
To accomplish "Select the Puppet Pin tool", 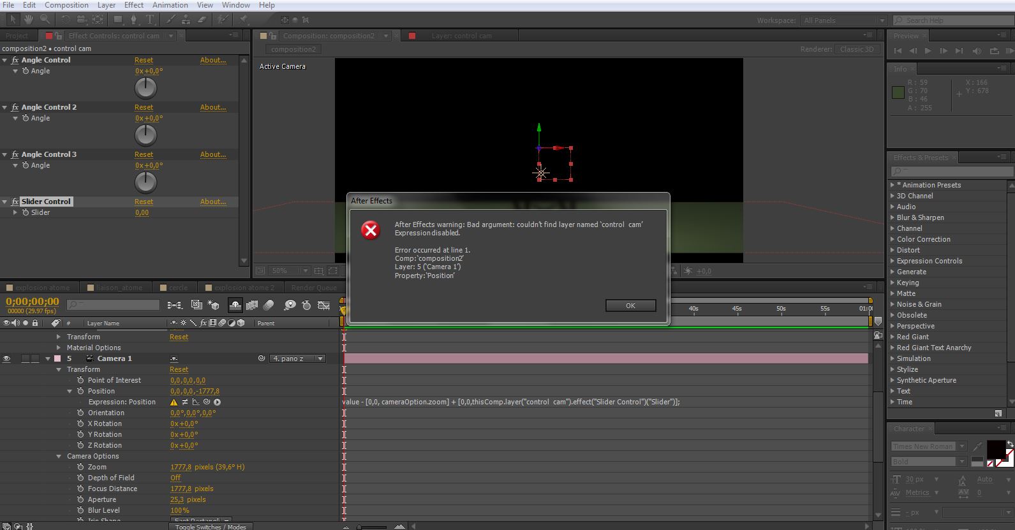I will [x=244, y=20].
